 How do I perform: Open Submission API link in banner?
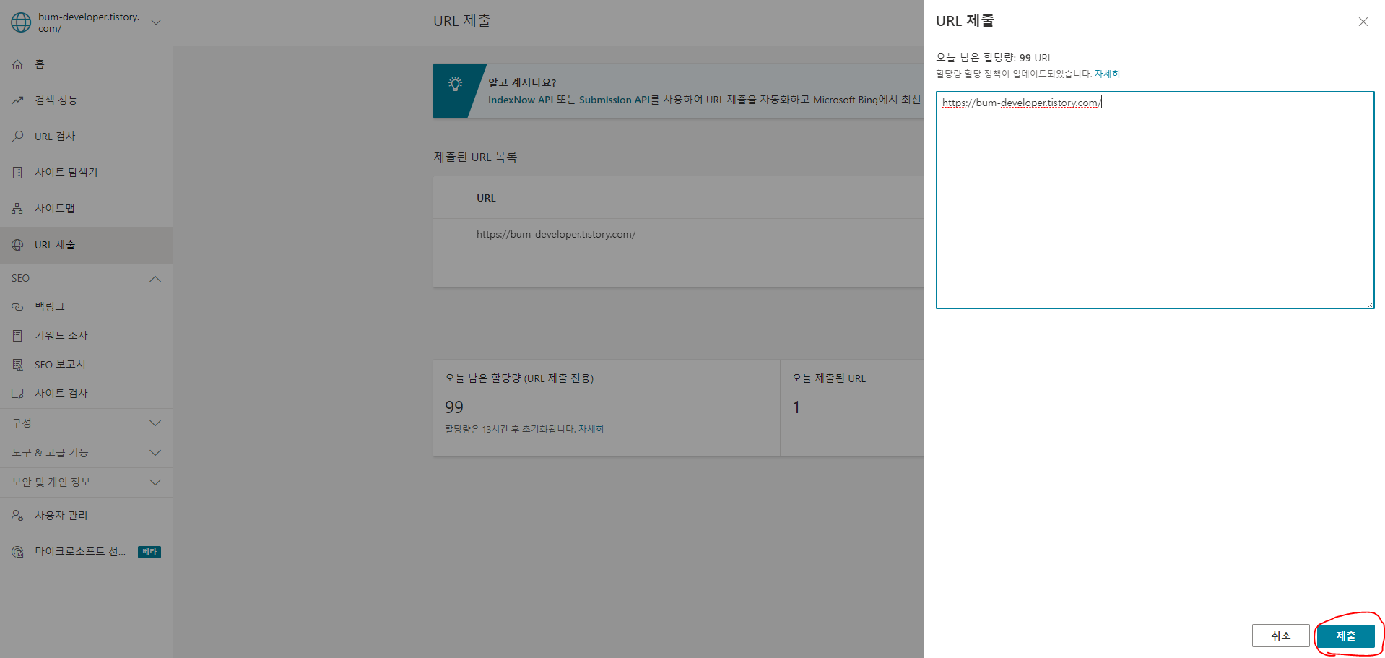[615, 100]
